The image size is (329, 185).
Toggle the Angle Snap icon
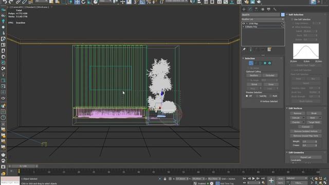pyautogui.click(x=142, y=2)
